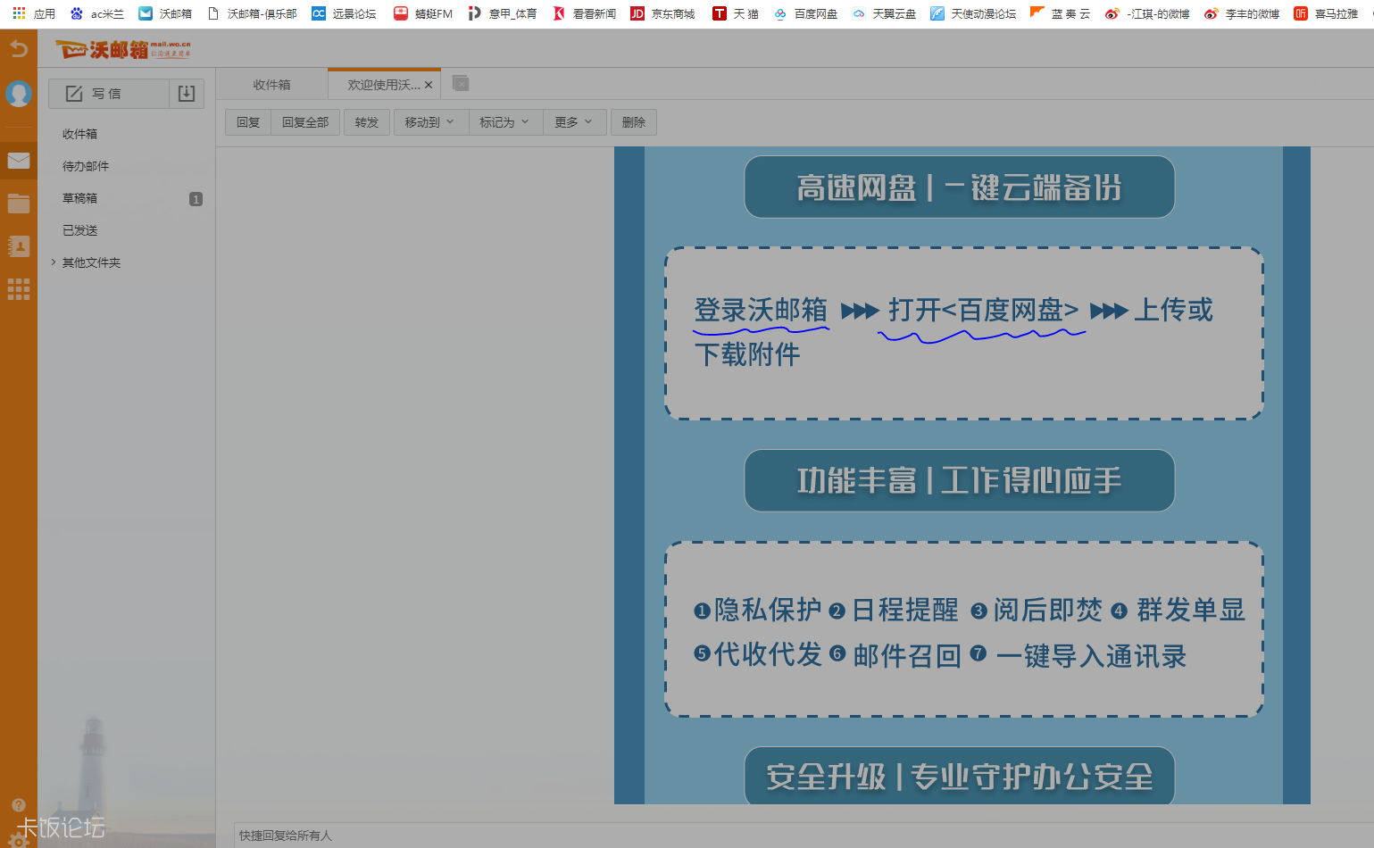Viewport: 1374px width, 848px height.
Task: Open the 天翼云盘 bookmark
Action: [x=884, y=13]
